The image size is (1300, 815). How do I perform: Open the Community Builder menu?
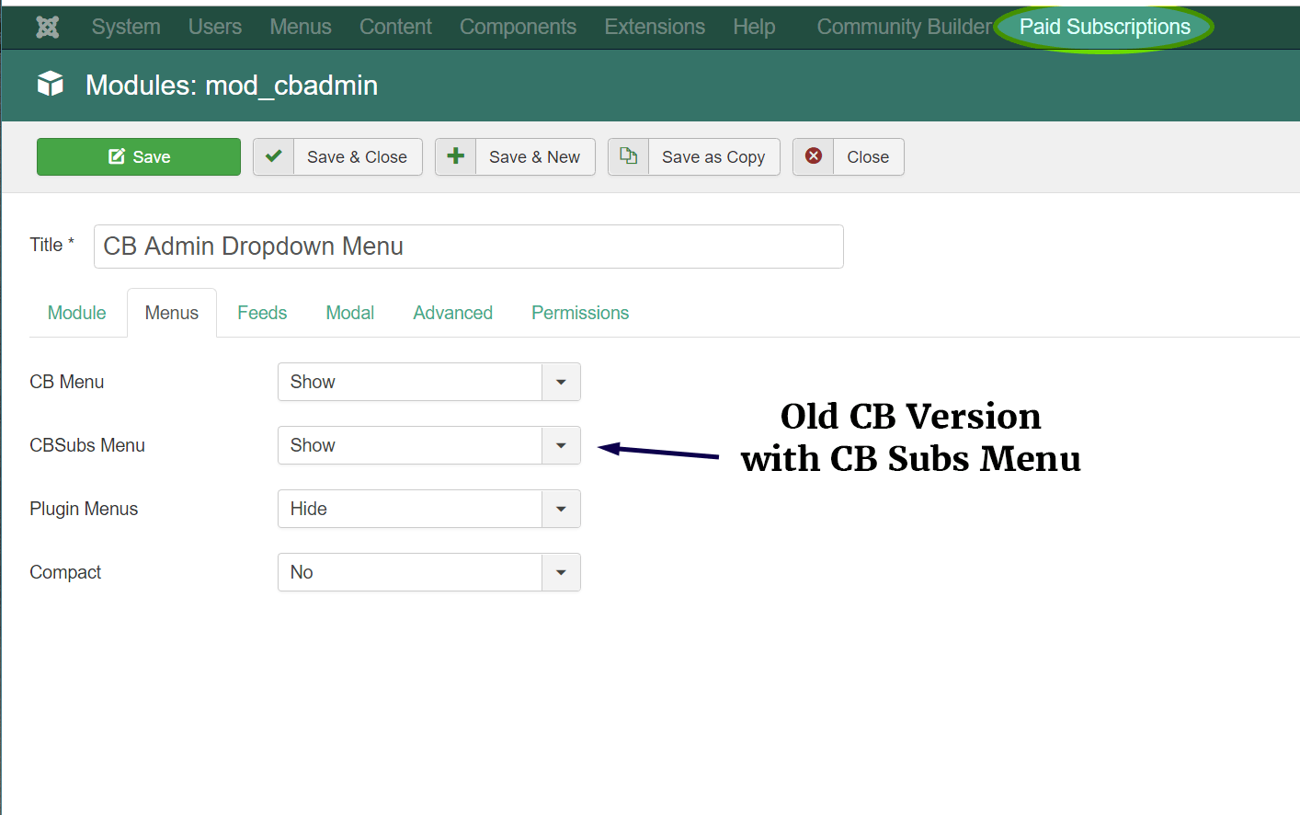point(905,27)
